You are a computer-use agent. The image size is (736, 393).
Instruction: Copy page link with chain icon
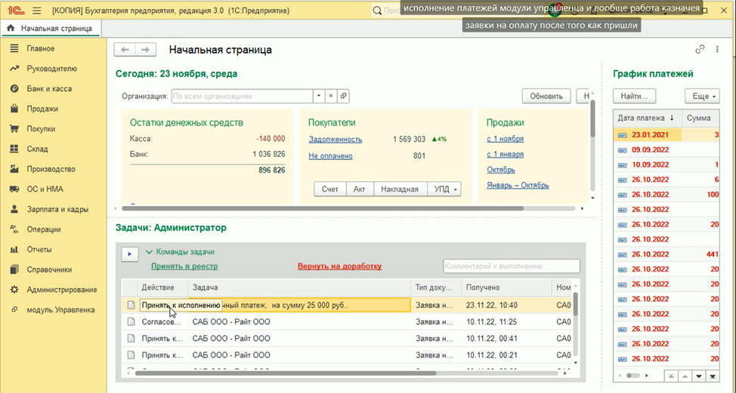point(700,49)
